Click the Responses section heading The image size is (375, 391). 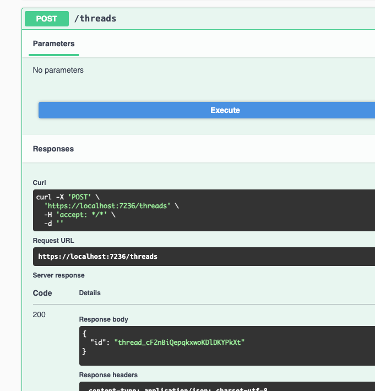click(53, 149)
